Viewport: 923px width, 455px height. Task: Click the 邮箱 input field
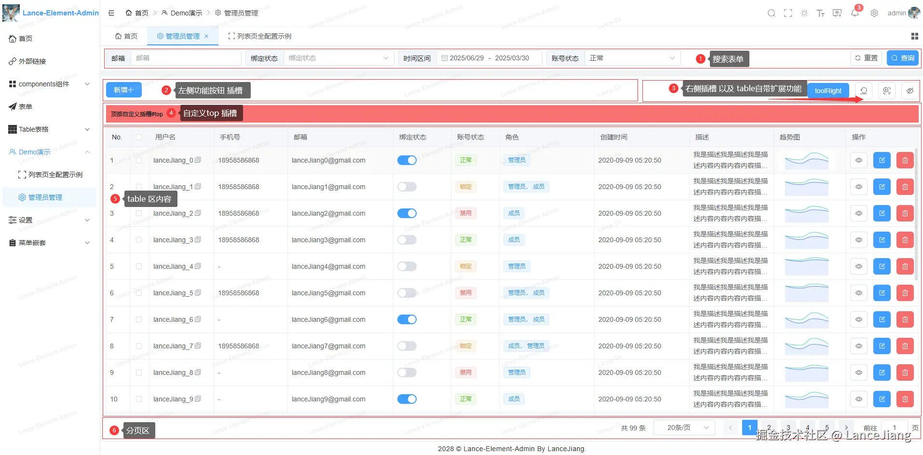(x=186, y=58)
